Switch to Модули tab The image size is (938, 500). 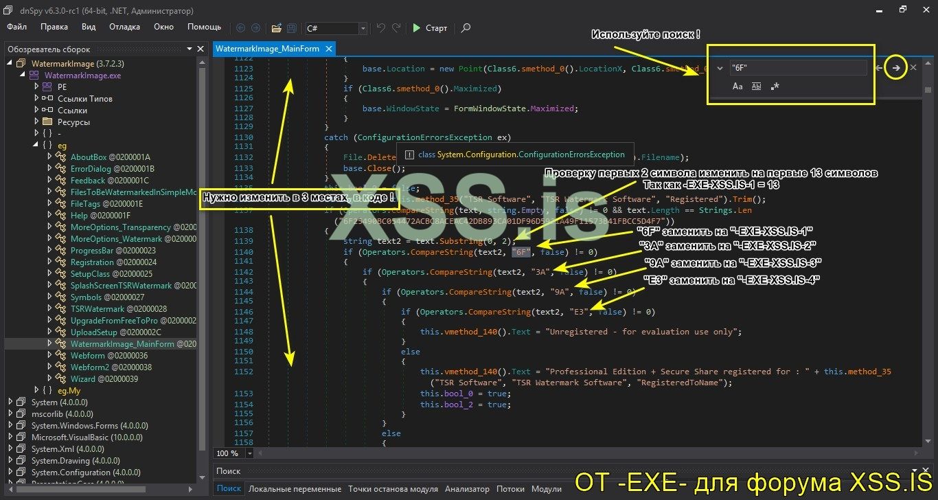click(x=547, y=489)
